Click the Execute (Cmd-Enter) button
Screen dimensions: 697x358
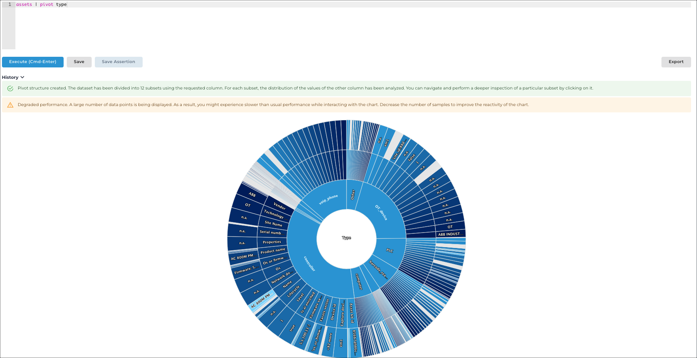coord(33,62)
